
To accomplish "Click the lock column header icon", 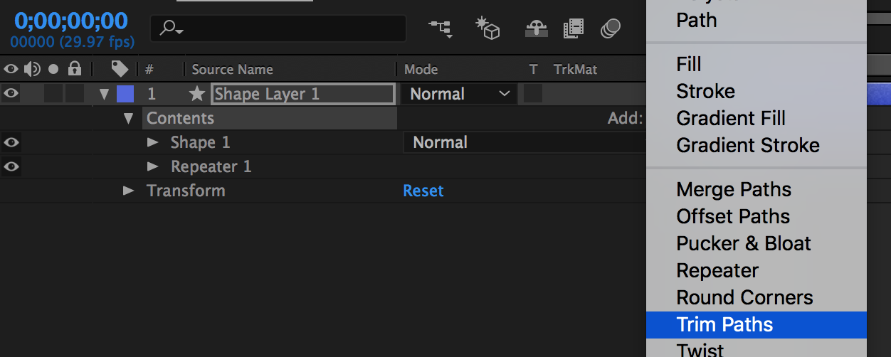I will 75,69.
